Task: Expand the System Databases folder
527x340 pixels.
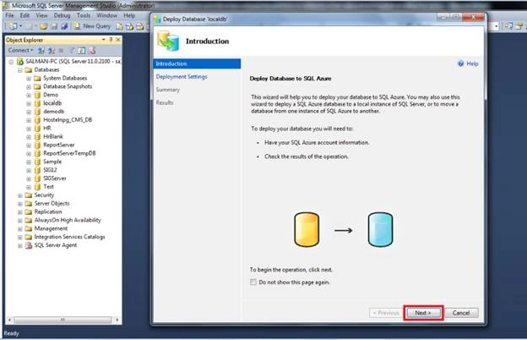Action: [29, 79]
